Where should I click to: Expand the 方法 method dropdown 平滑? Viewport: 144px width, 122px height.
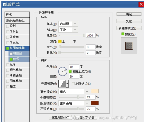pyautogui.click(x=68, y=30)
